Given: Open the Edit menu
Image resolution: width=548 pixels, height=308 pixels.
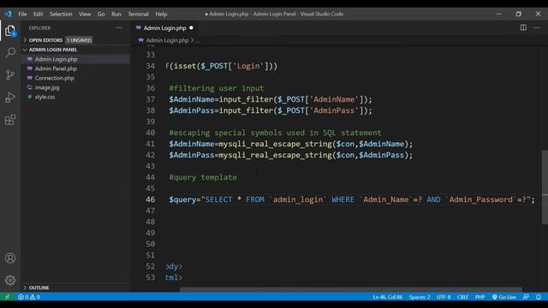Looking at the screenshot, I should click(x=38, y=14).
